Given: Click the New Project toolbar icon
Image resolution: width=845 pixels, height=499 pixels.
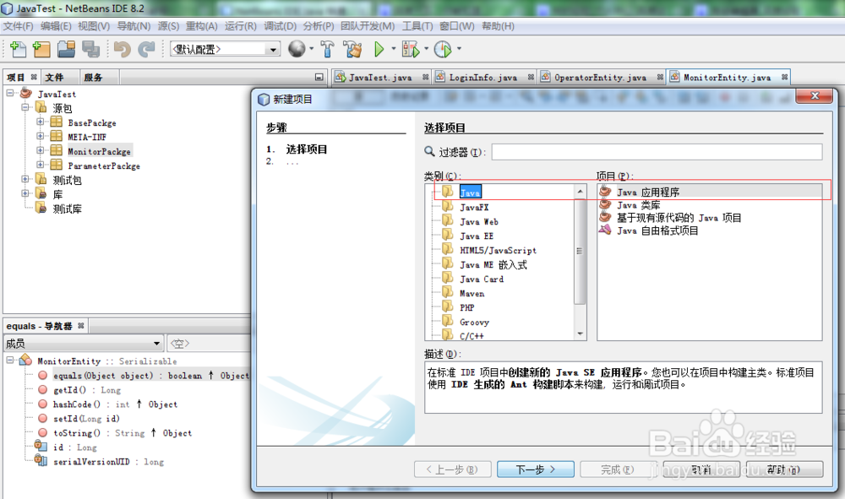Looking at the screenshot, I should pyautogui.click(x=41, y=49).
